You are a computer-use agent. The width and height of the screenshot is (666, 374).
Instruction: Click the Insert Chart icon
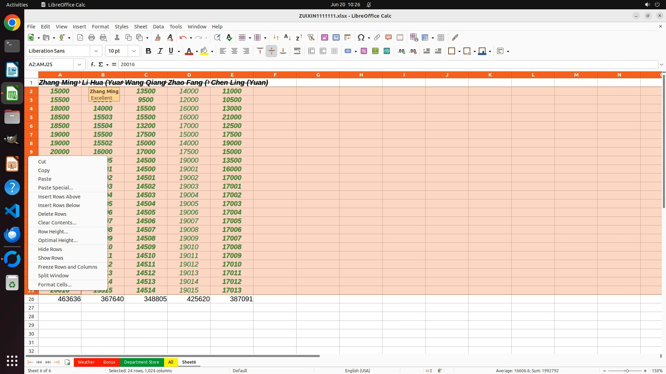click(336, 37)
